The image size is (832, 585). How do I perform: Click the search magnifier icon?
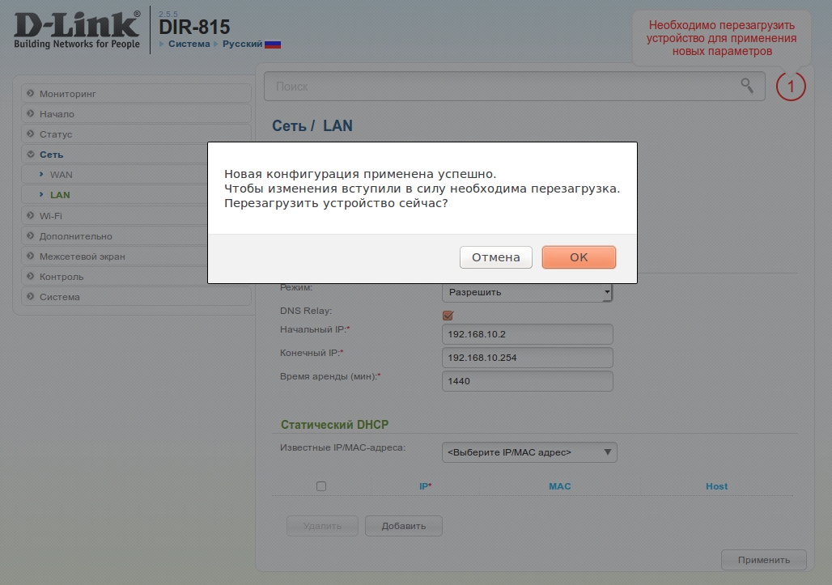coord(747,85)
